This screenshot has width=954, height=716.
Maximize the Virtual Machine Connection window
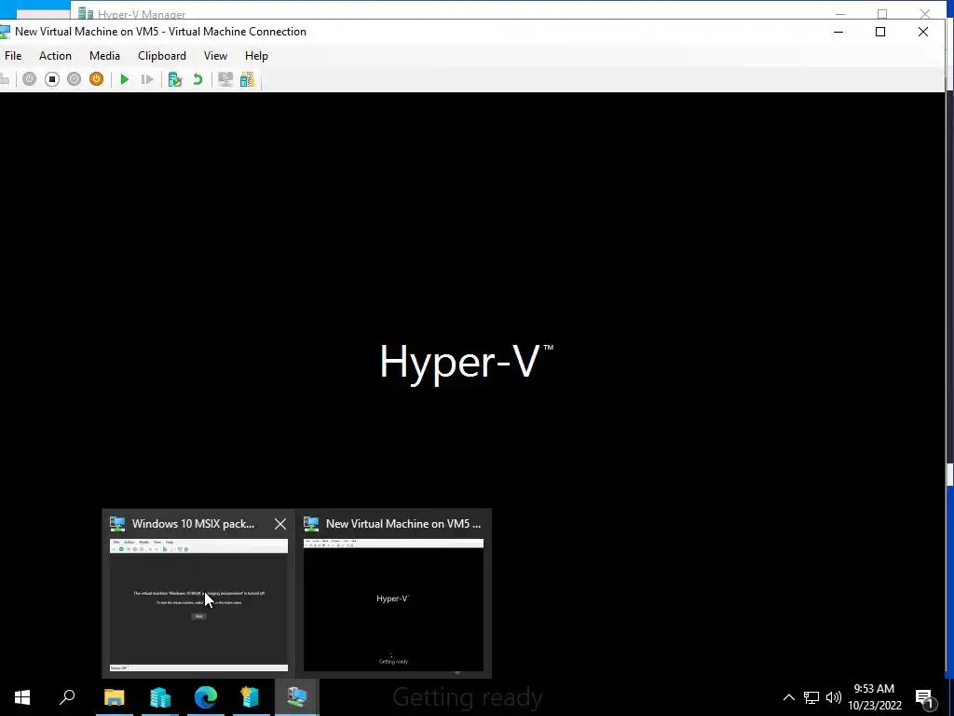tap(880, 32)
